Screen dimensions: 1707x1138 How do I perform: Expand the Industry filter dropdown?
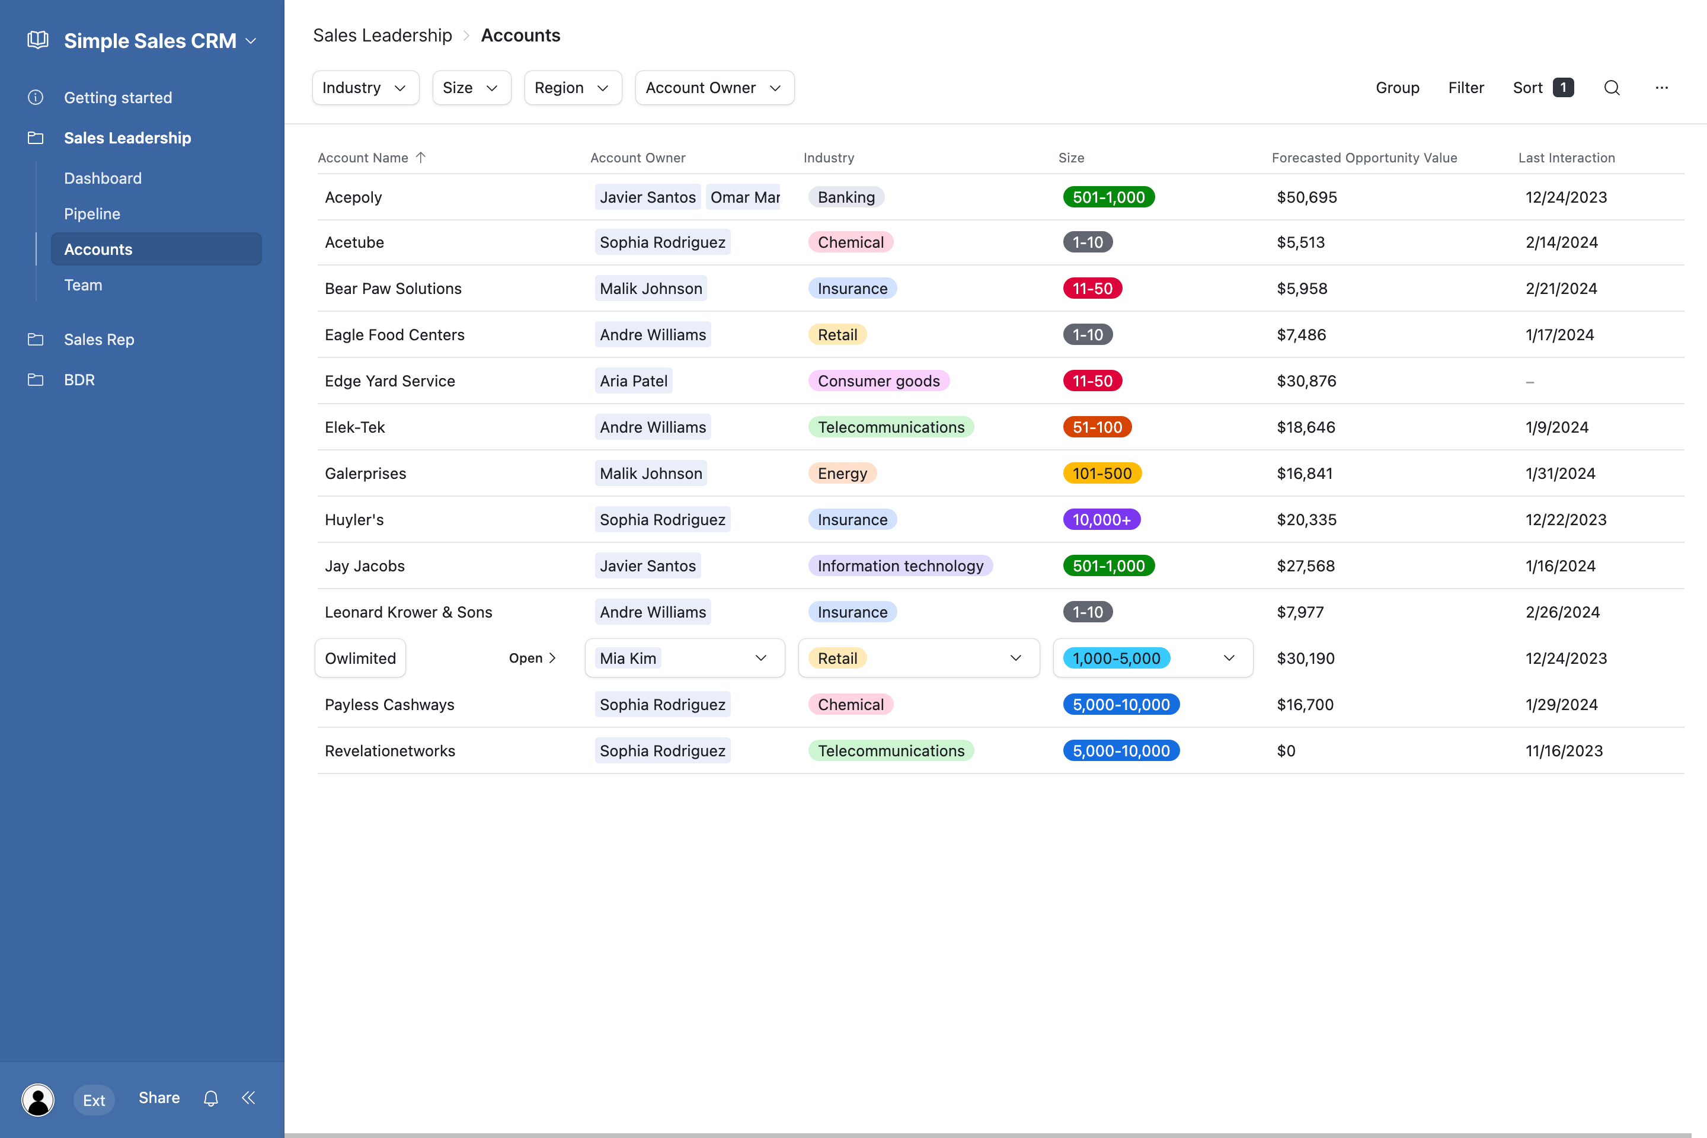[365, 87]
